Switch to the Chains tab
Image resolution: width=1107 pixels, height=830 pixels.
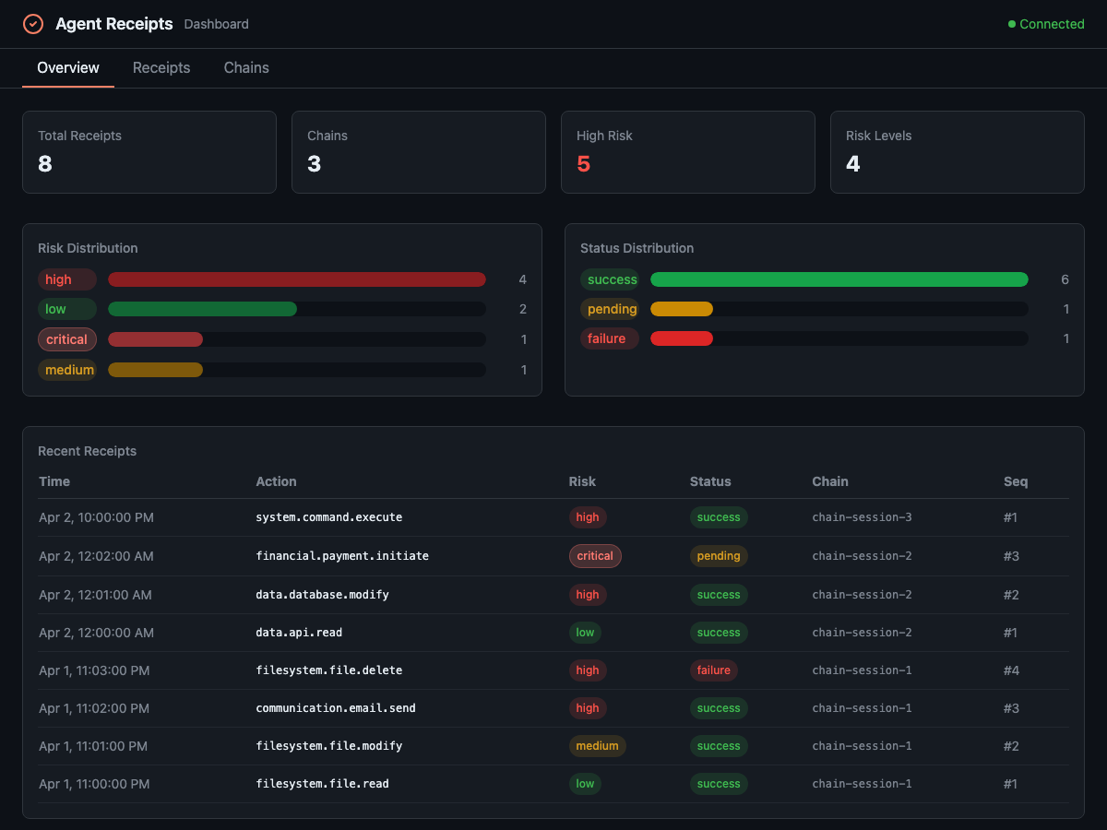pyautogui.click(x=245, y=67)
